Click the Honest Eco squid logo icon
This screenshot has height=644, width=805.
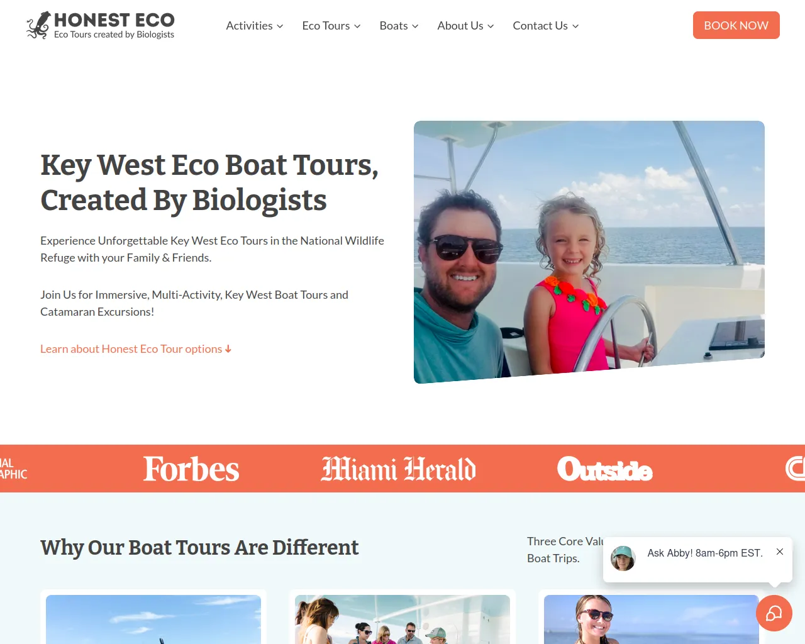[x=38, y=25]
